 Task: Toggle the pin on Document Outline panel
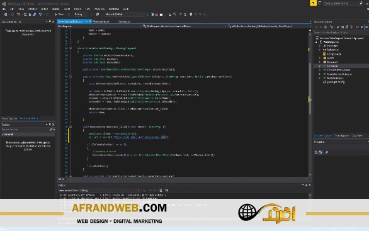(50, 21)
